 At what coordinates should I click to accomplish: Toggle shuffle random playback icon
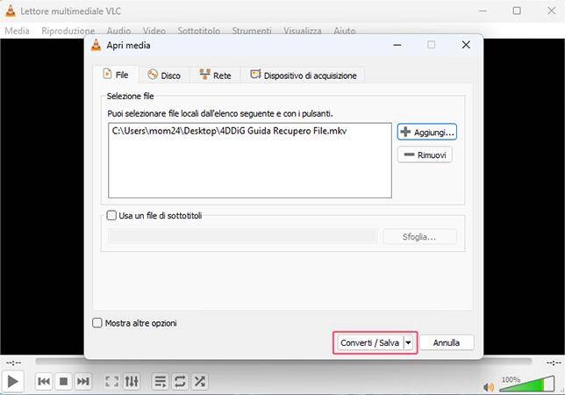click(x=199, y=381)
